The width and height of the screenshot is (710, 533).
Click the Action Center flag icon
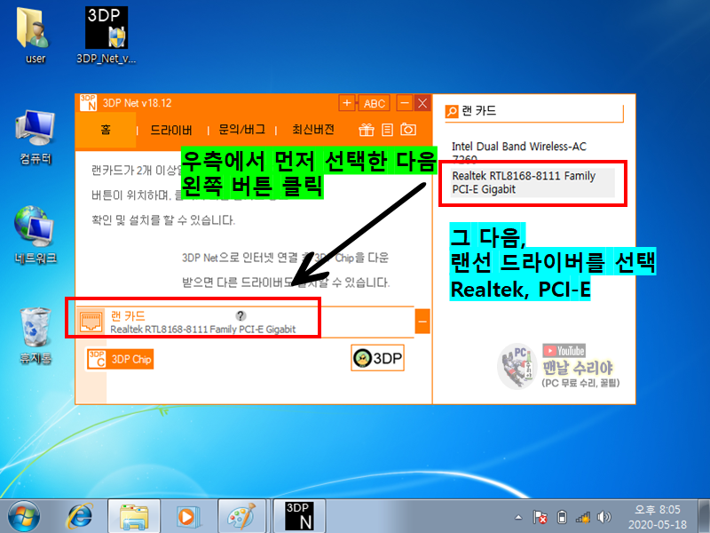(x=540, y=517)
